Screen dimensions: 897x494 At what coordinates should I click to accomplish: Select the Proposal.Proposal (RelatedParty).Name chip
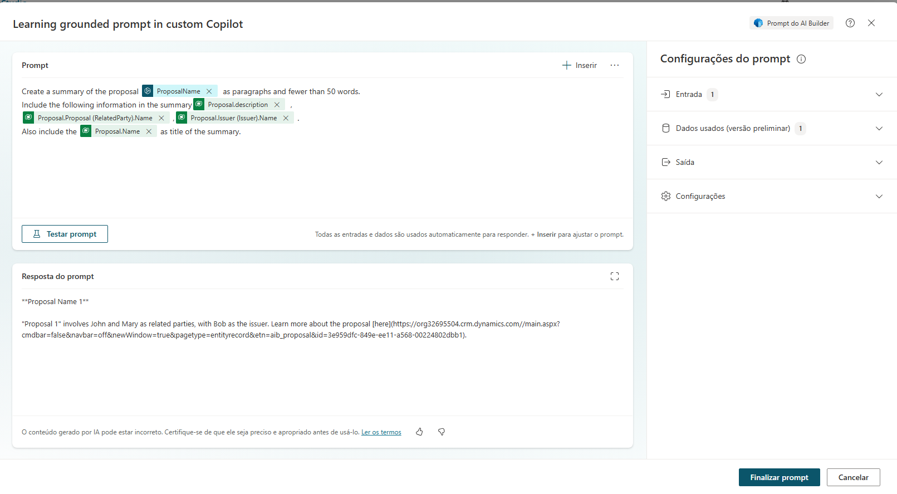(95, 118)
